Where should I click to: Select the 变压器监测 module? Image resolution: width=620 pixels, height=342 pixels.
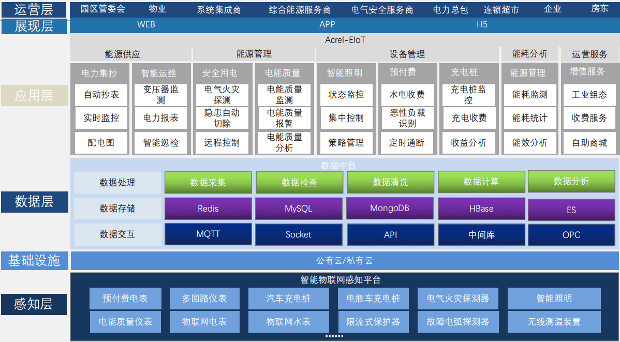click(161, 95)
